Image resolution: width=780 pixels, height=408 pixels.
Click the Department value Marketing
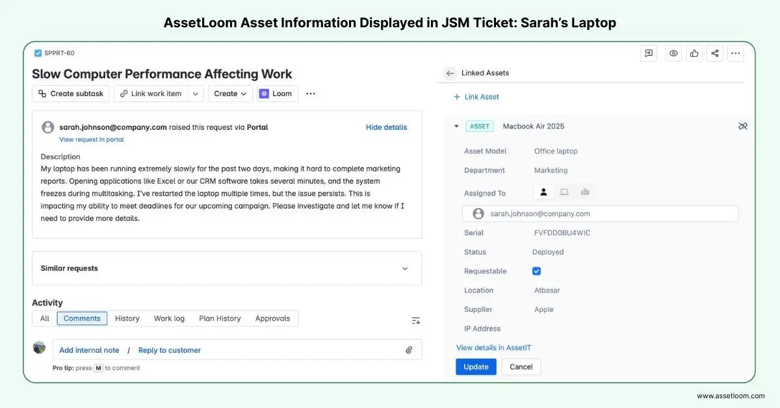pyautogui.click(x=551, y=170)
